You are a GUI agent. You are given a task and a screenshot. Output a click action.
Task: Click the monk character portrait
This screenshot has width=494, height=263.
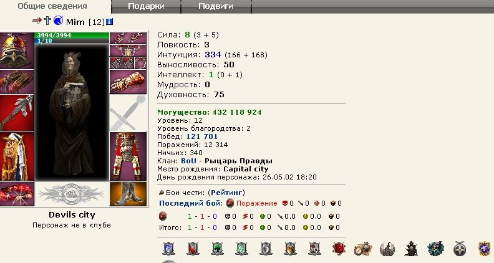pyautogui.click(x=72, y=112)
